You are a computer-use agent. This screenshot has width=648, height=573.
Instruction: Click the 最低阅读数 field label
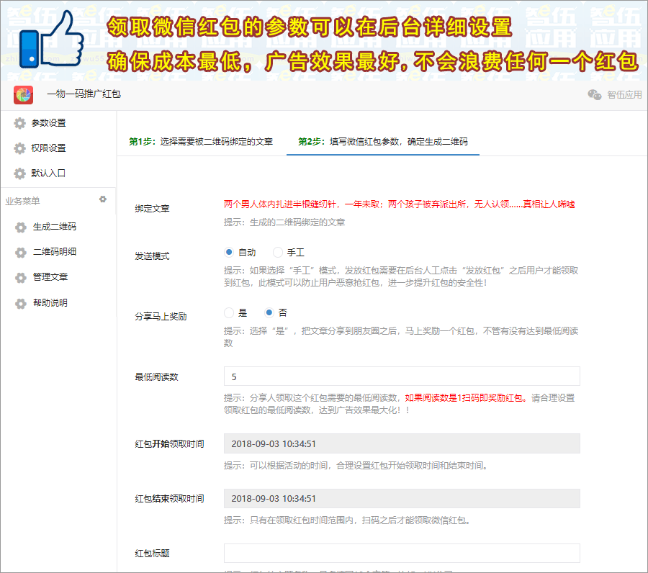pyautogui.click(x=157, y=376)
